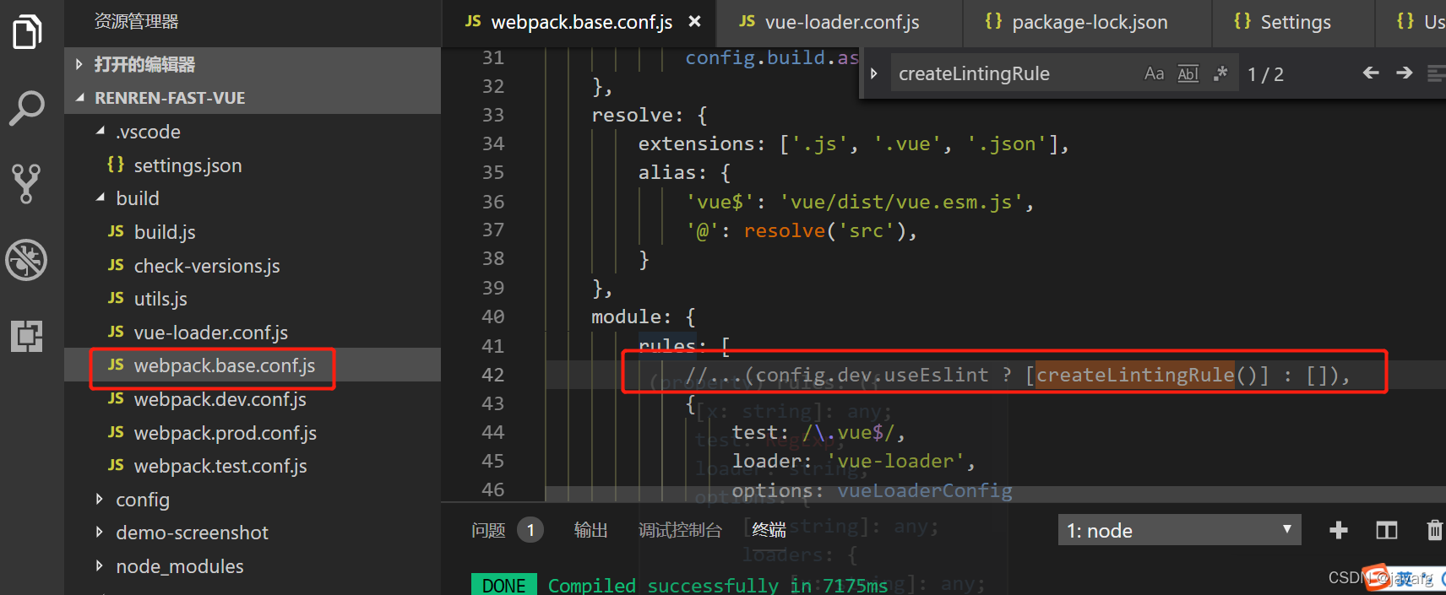Expand replace row in find widget
This screenshot has height=595, width=1446.
[x=874, y=73]
